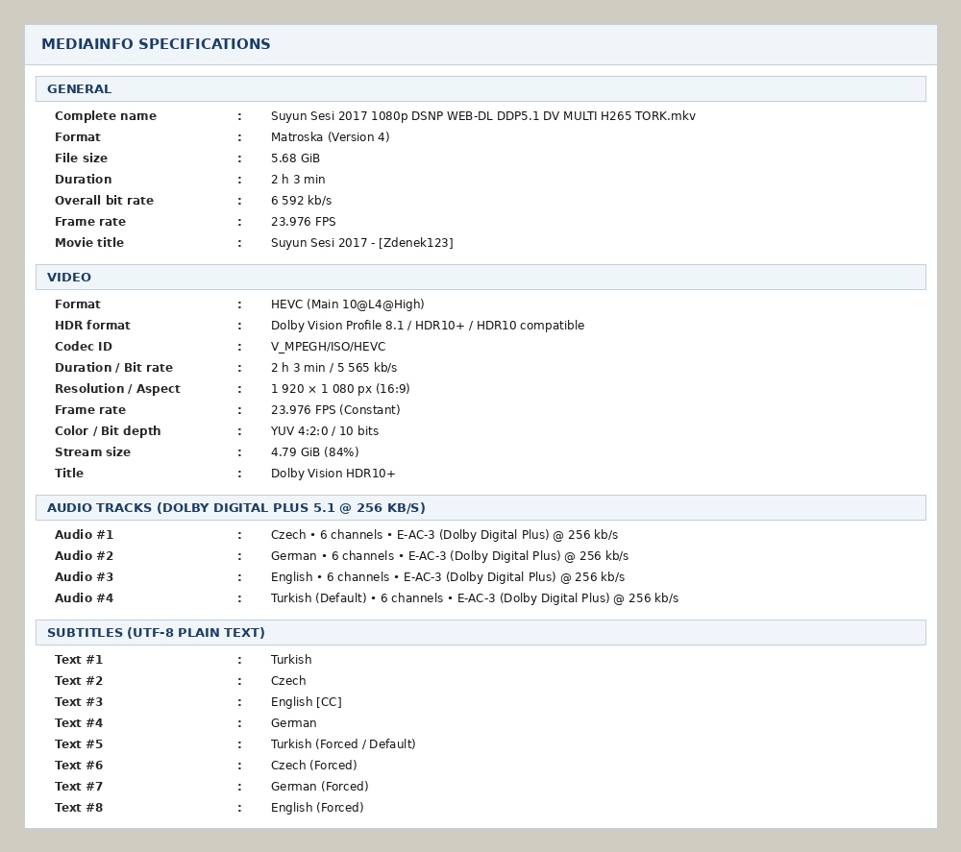The image size is (961, 852).
Task: Select the 4.79 GiB stream size value
Action: (314, 452)
